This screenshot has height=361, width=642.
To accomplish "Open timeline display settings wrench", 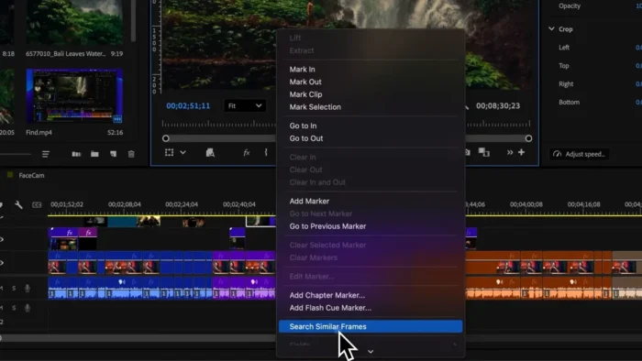I will 18,204.
